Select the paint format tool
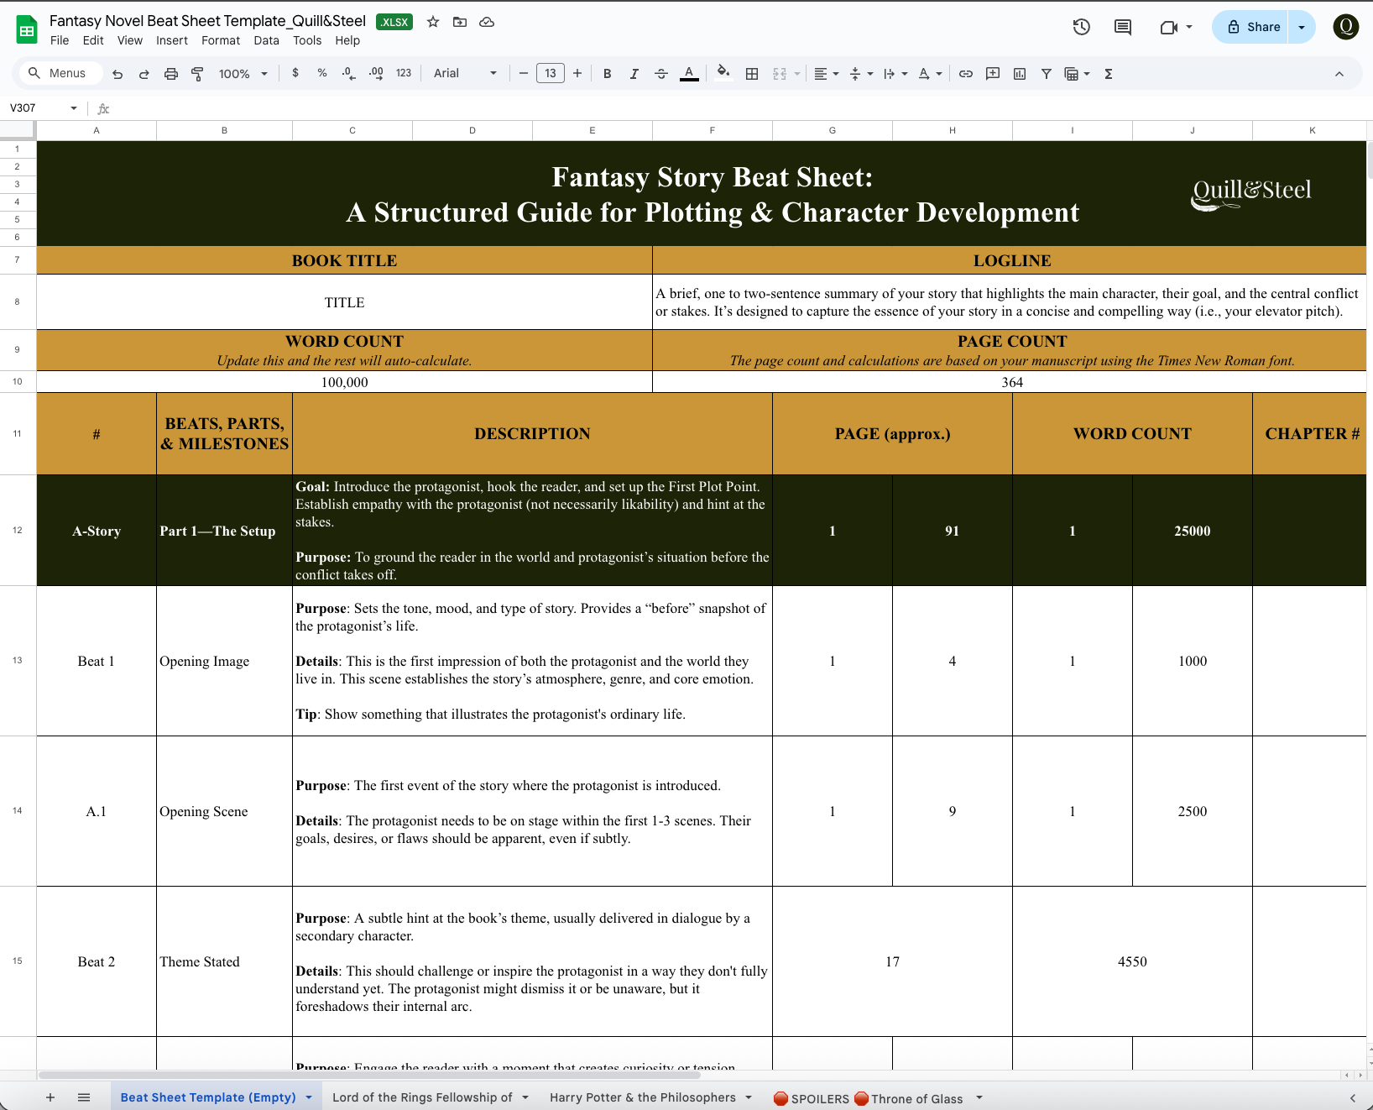Viewport: 1373px width, 1110px height. [x=197, y=74]
